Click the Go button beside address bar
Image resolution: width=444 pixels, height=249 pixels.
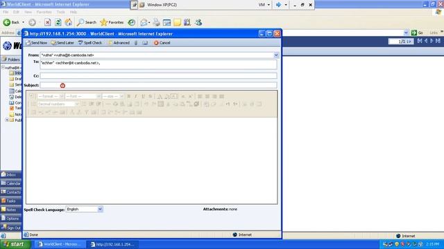417,33
